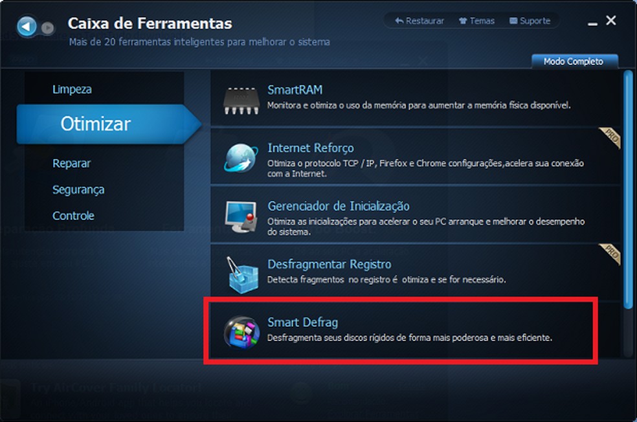Click the Internet Reforço globe icon
The height and width of the screenshot is (422, 637).
(x=241, y=158)
